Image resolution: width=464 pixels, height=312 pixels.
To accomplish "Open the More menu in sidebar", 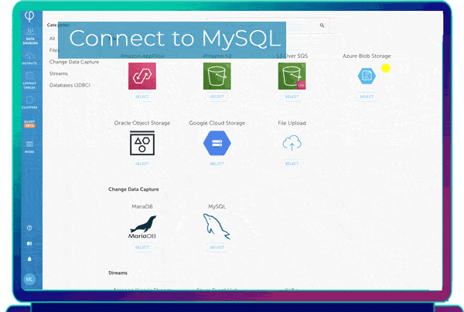I will coord(29,145).
